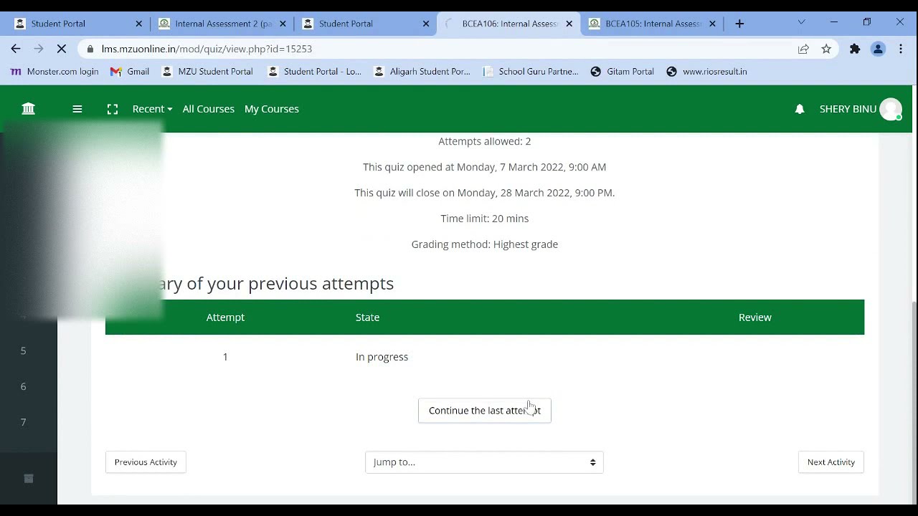918x516 pixels.
Task: Toggle the fullscreen icon in navbar
Action: tap(113, 109)
